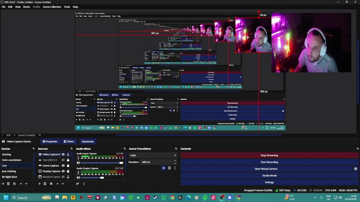This screenshot has width=360, height=202.
Task: Remove the scene transition with the trash icon
Action: click(x=169, y=168)
